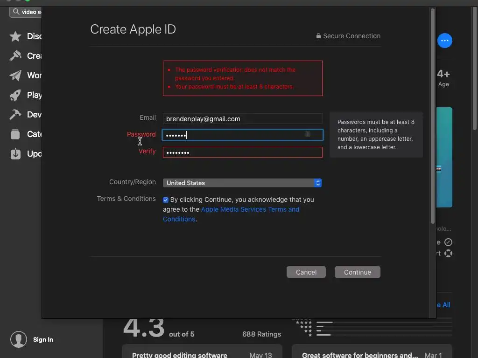Image resolution: width=478 pixels, height=358 pixels.
Task: Click the teal app screenshot thumbnail
Action: click(x=444, y=157)
